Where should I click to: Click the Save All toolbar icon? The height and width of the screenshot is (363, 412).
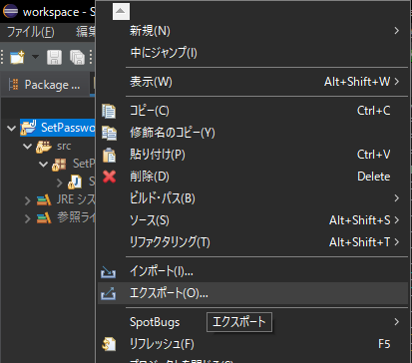coord(77,57)
